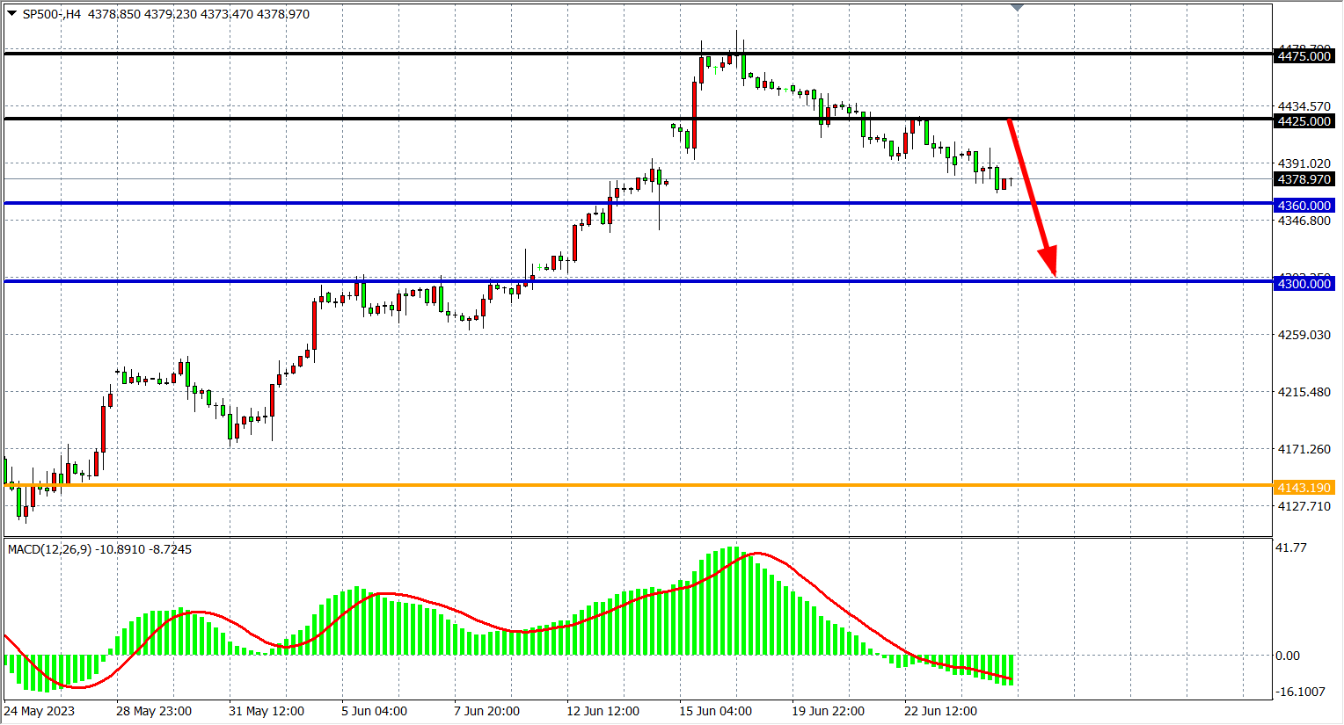The height and width of the screenshot is (725, 1344).
Task: Click the dropdown triangle beside SP500 title
Action: pyautogui.click(x=11, y=13)
